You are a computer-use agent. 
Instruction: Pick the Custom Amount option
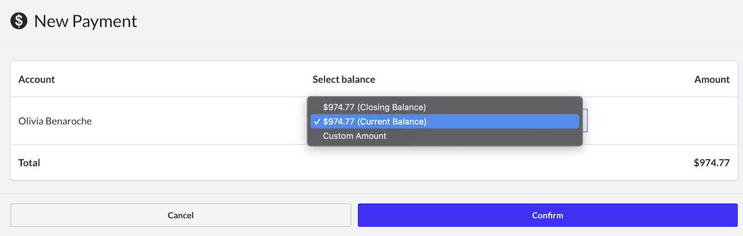445,136
